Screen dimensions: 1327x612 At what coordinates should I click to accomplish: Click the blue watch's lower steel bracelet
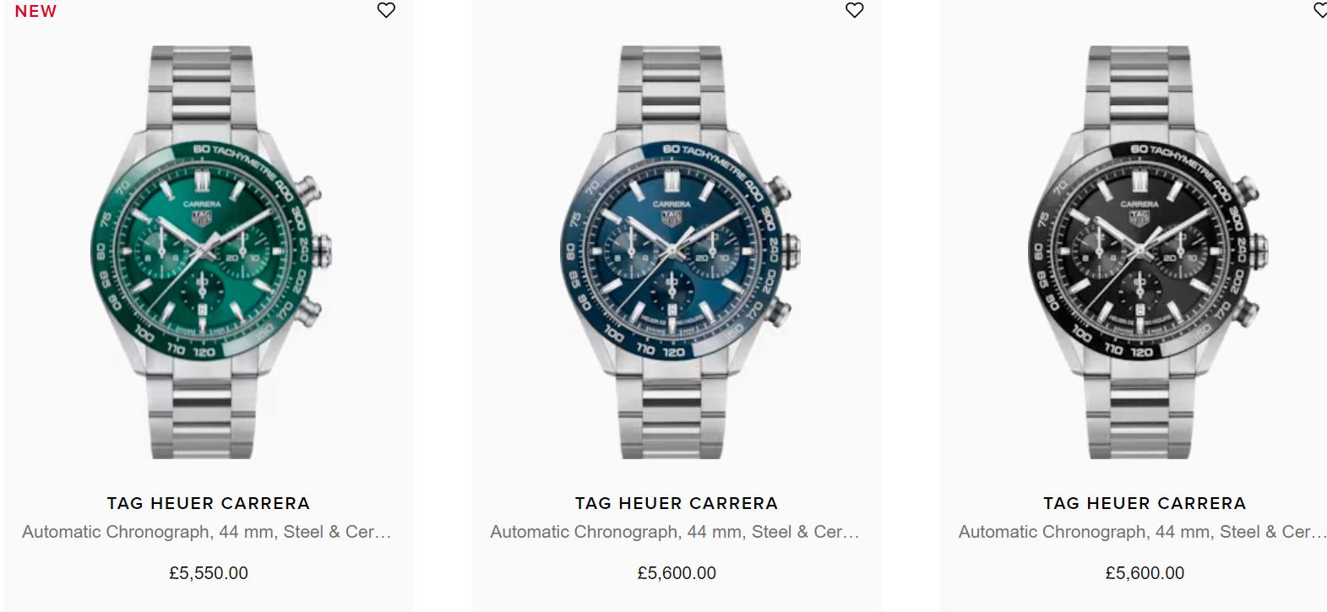[x=670, y=414]
